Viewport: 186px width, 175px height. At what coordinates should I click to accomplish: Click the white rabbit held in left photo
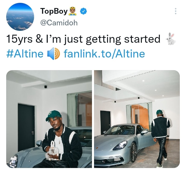52,150
